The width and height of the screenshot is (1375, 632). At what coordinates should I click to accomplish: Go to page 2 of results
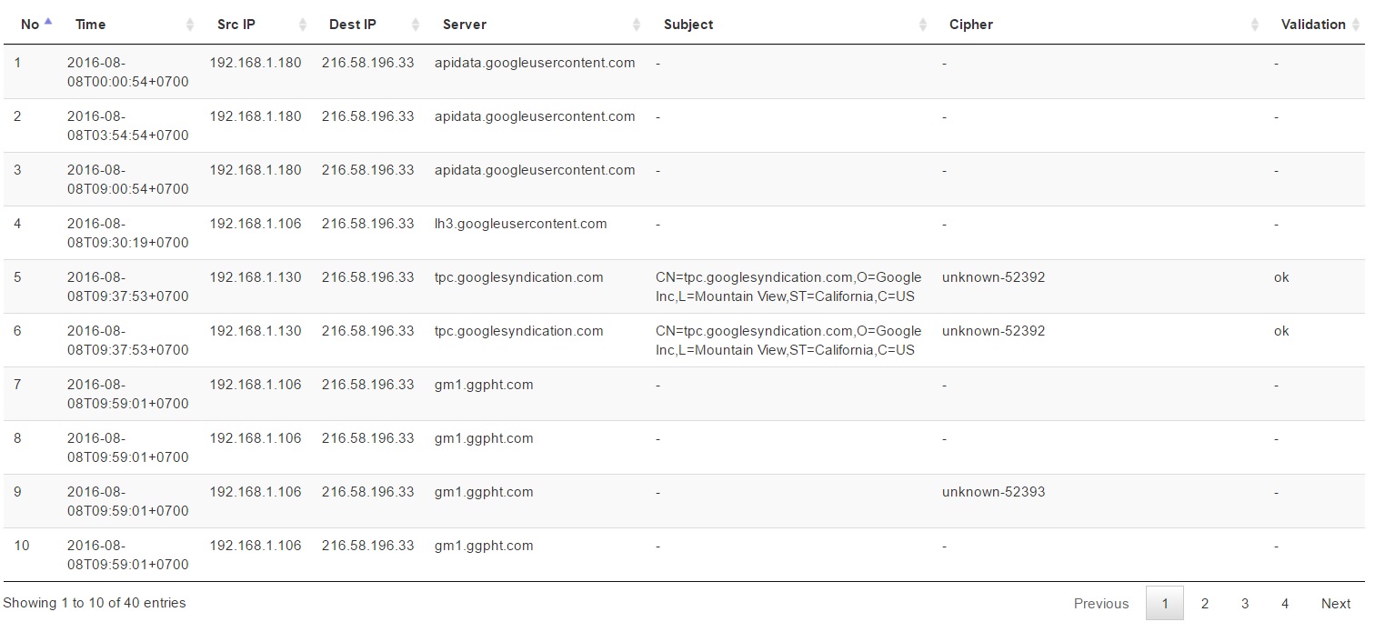click(1205, 604)
